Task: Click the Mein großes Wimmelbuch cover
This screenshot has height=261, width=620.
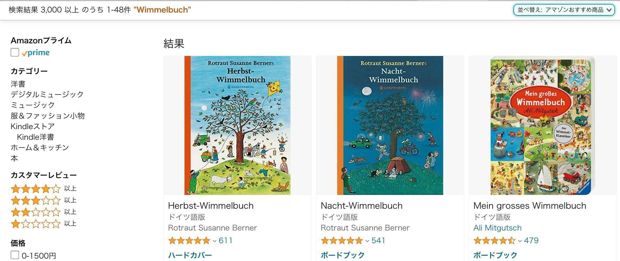Action: (x=542, y=125)
